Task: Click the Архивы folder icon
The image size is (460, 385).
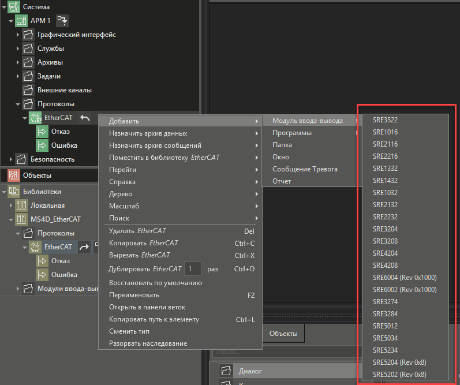Action: coord(28,62)
